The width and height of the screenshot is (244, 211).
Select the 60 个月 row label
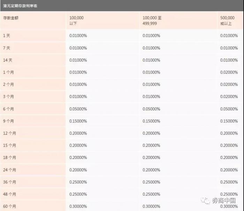coord(10,206)
